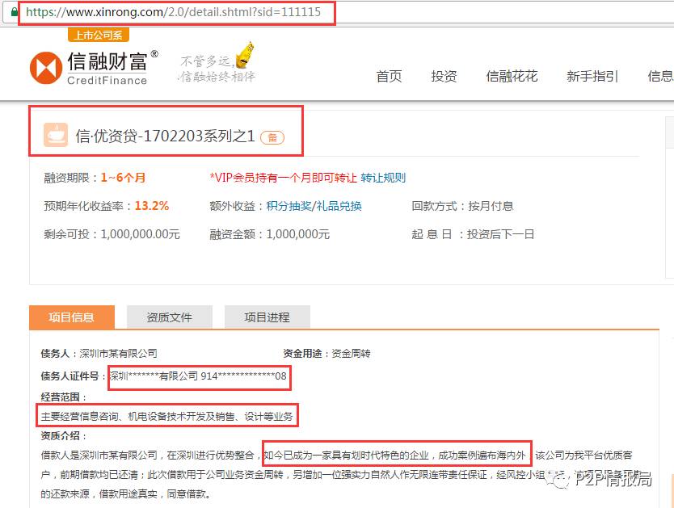Focus the browser address bar URL
The width and height of the screenshot is (674, 508).
173,12
